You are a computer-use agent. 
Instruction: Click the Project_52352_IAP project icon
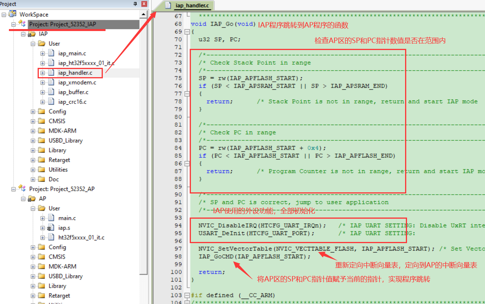click(22, 24)
